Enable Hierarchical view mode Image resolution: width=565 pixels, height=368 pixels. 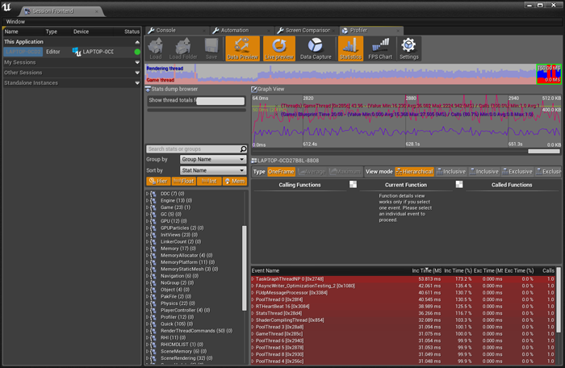coord(411,172)
